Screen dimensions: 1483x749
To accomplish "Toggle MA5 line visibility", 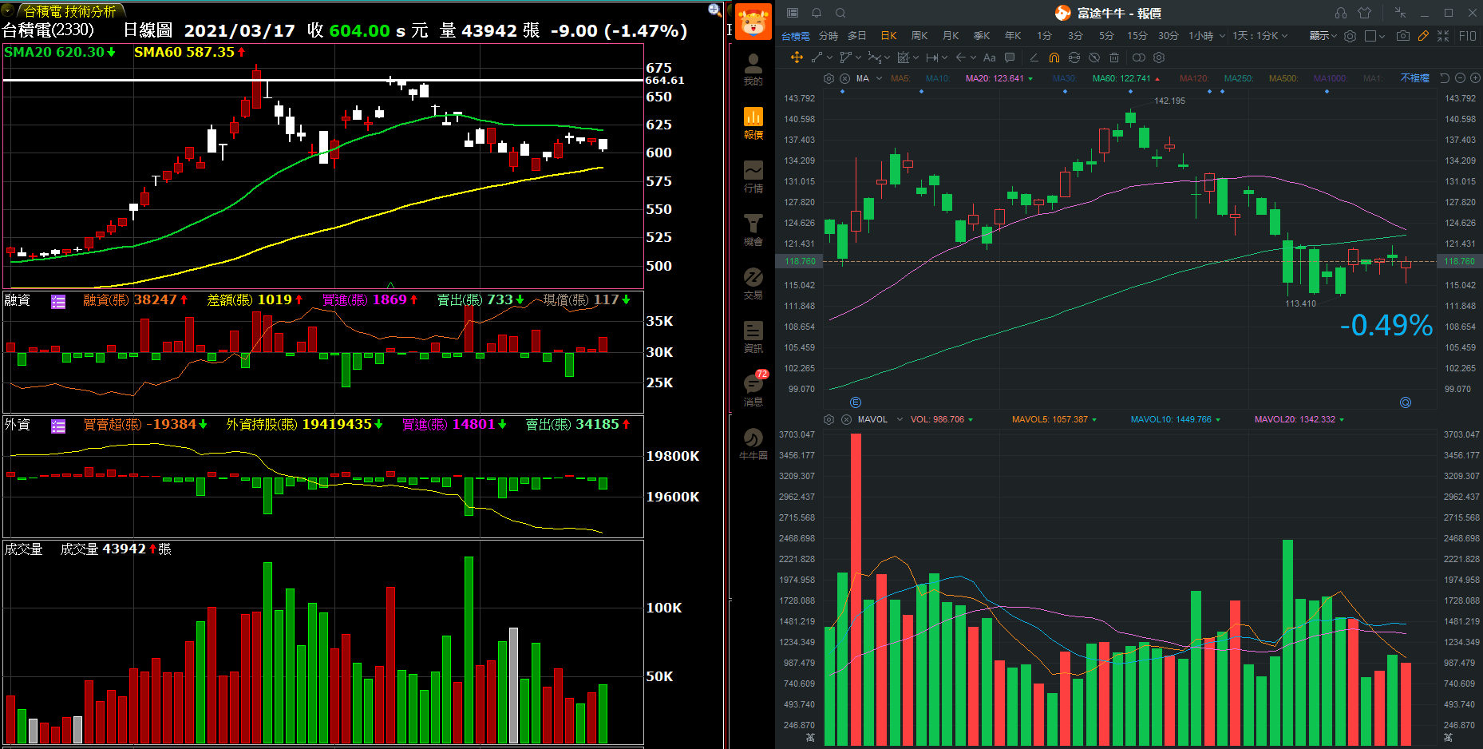I will (x=900, y=78).
